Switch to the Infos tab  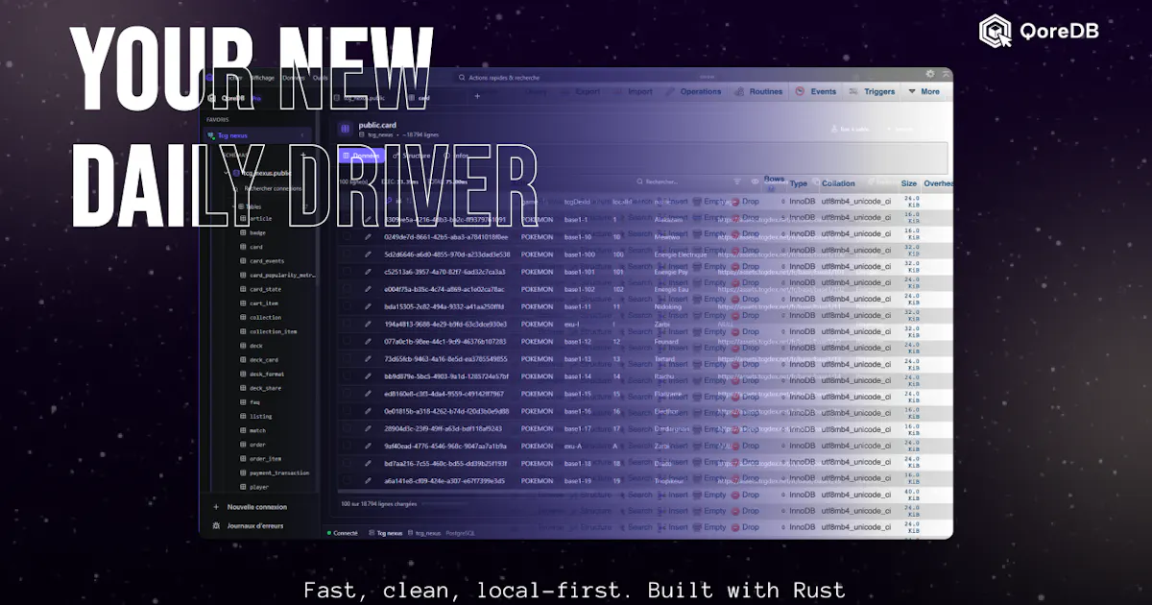coord(456,156)
